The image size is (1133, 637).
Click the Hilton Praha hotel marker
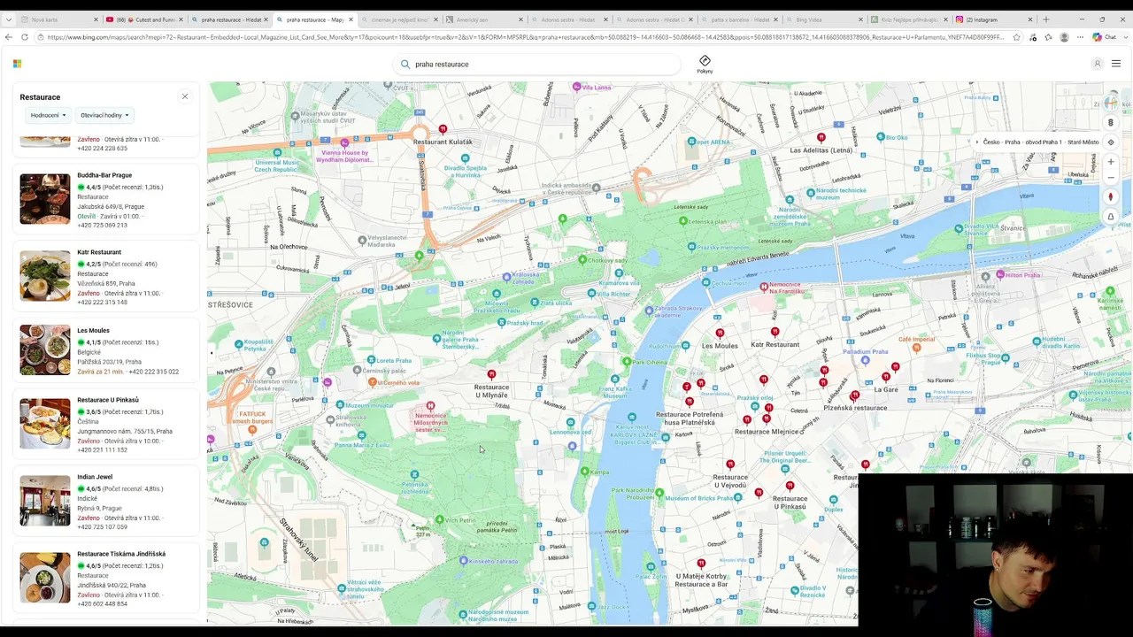click(x=1000, y=274)
